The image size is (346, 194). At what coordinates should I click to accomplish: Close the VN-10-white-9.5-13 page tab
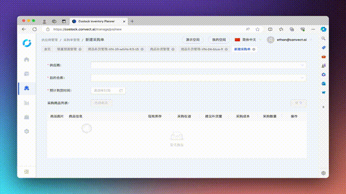[x=142, y=49]
